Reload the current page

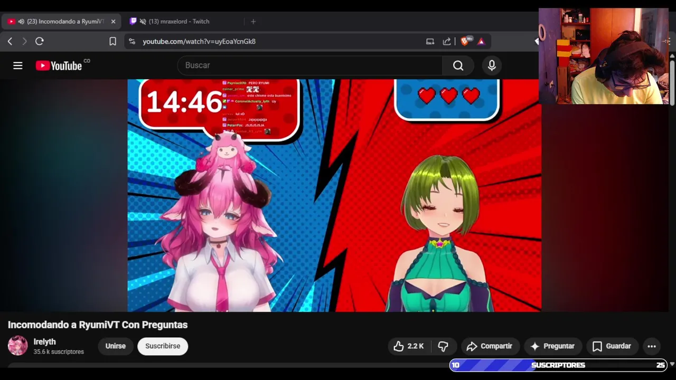40,41
